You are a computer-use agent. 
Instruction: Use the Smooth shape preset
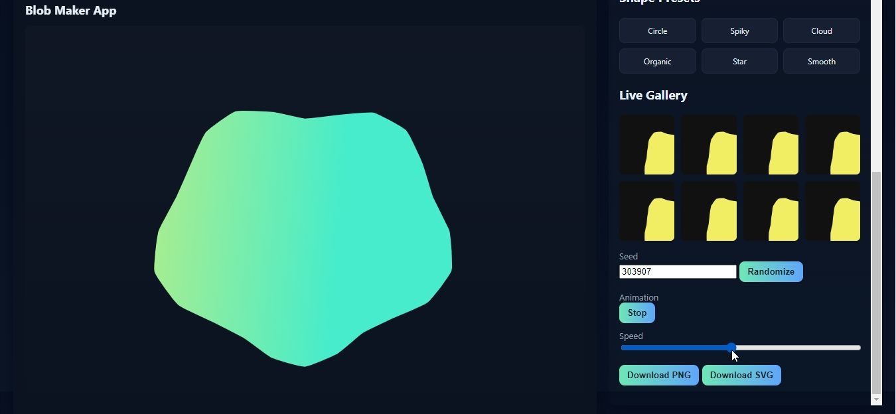click(x=821, y=61)
